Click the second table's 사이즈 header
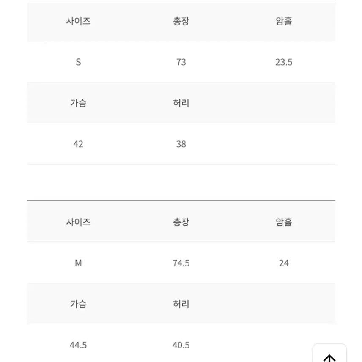Image resolution: width=362 pixels, height=362 pixels. [x=78, y=222]
